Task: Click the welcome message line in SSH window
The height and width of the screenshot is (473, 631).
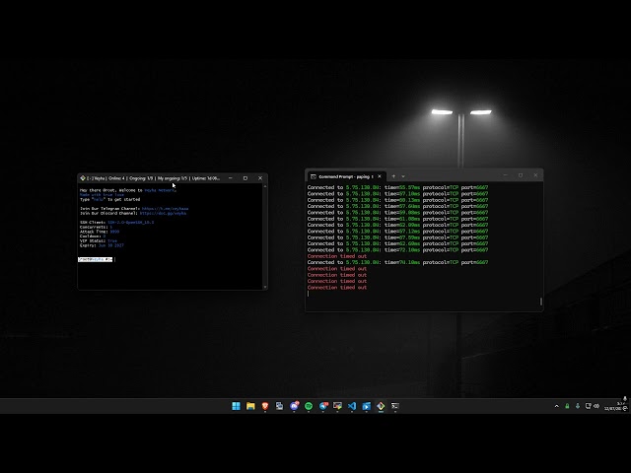Action: tap(128, 190)
